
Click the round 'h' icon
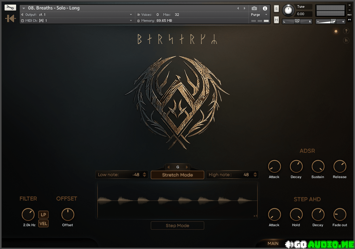click(346, 40)
